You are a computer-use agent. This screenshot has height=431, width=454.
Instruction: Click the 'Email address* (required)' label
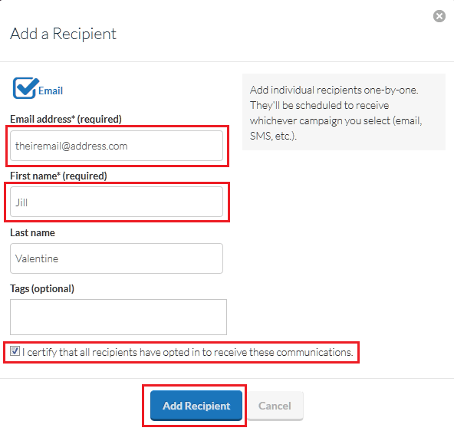point(66,120)
